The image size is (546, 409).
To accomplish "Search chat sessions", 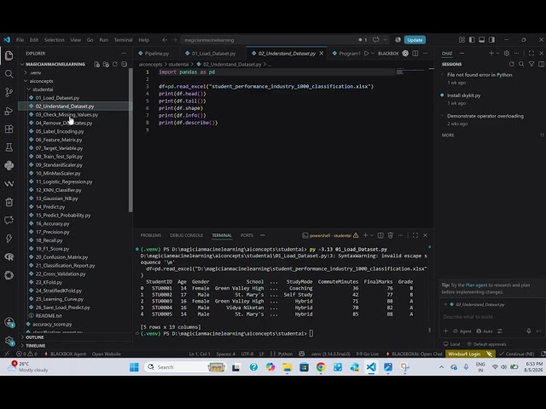I will [x=521, y=64].
